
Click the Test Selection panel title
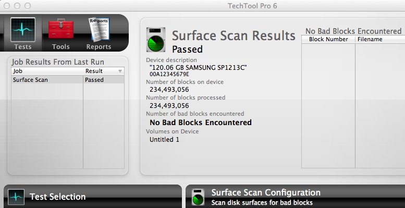(x=58, y=197)
